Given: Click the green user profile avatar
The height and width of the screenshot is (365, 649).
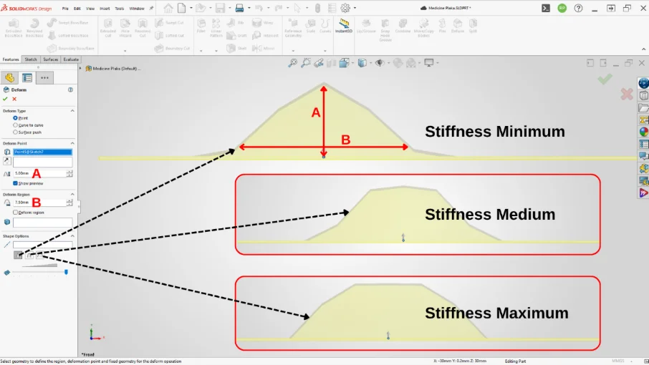Looking at the screenshot, I should 562,8.
